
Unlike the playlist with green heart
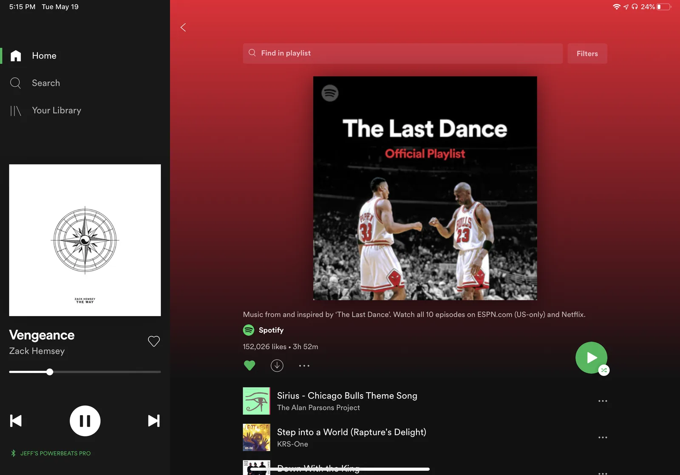[249, 365]
